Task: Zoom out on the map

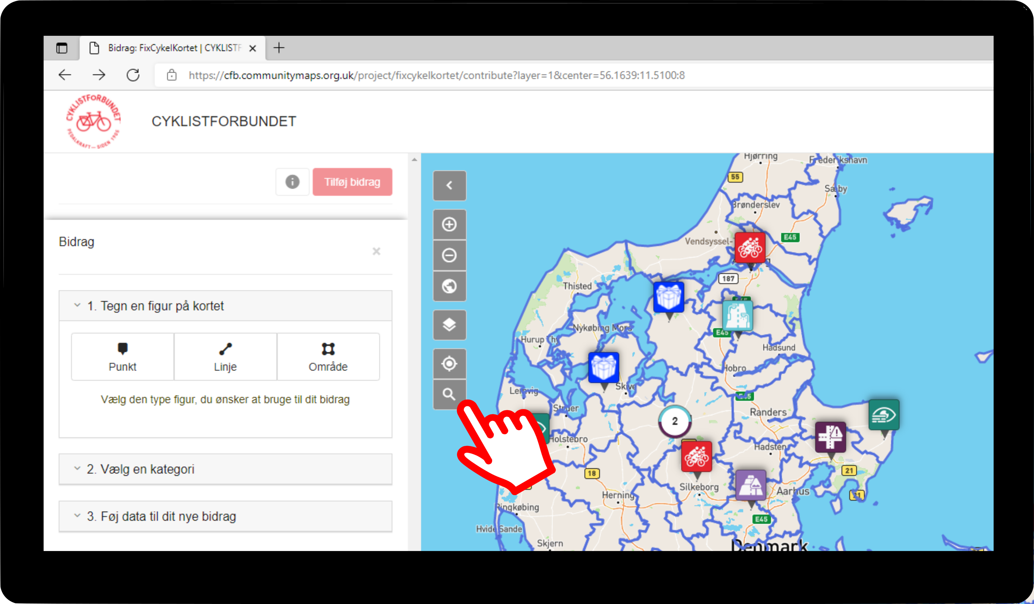Action: click(x=449, y=256)
